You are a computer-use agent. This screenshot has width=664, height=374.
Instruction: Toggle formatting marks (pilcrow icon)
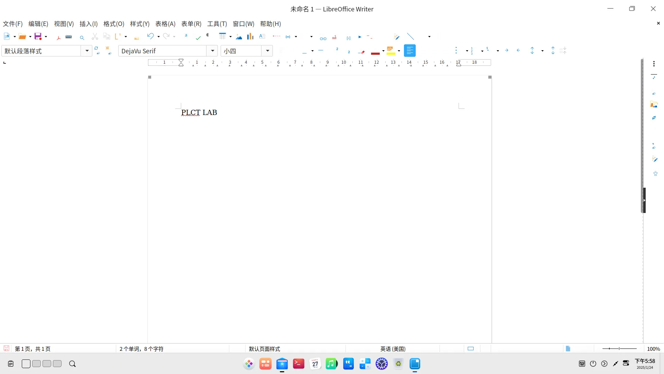click(208, 35)
